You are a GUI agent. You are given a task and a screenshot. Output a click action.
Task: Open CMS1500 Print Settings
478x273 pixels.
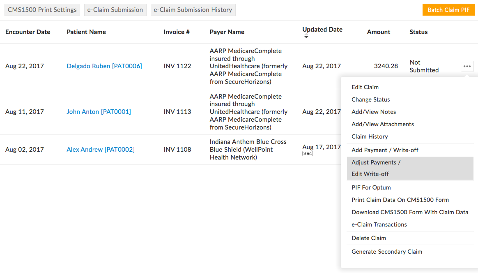[42, 9]
